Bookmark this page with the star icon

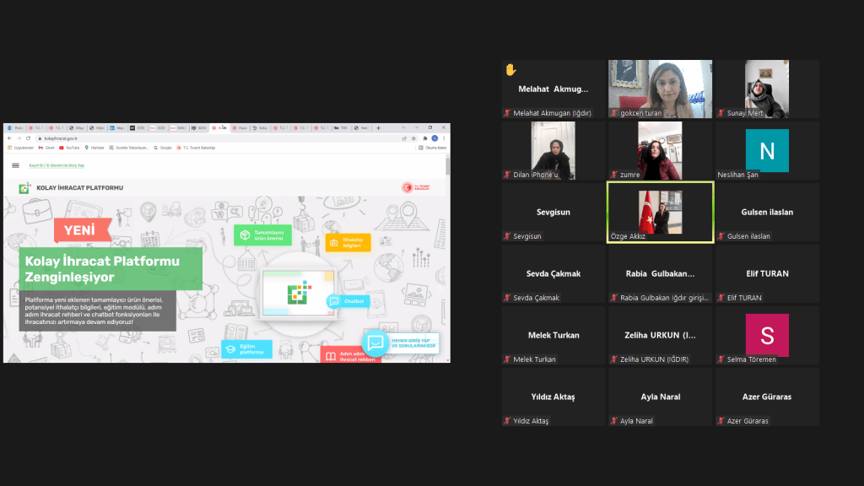tap(413, 138)
